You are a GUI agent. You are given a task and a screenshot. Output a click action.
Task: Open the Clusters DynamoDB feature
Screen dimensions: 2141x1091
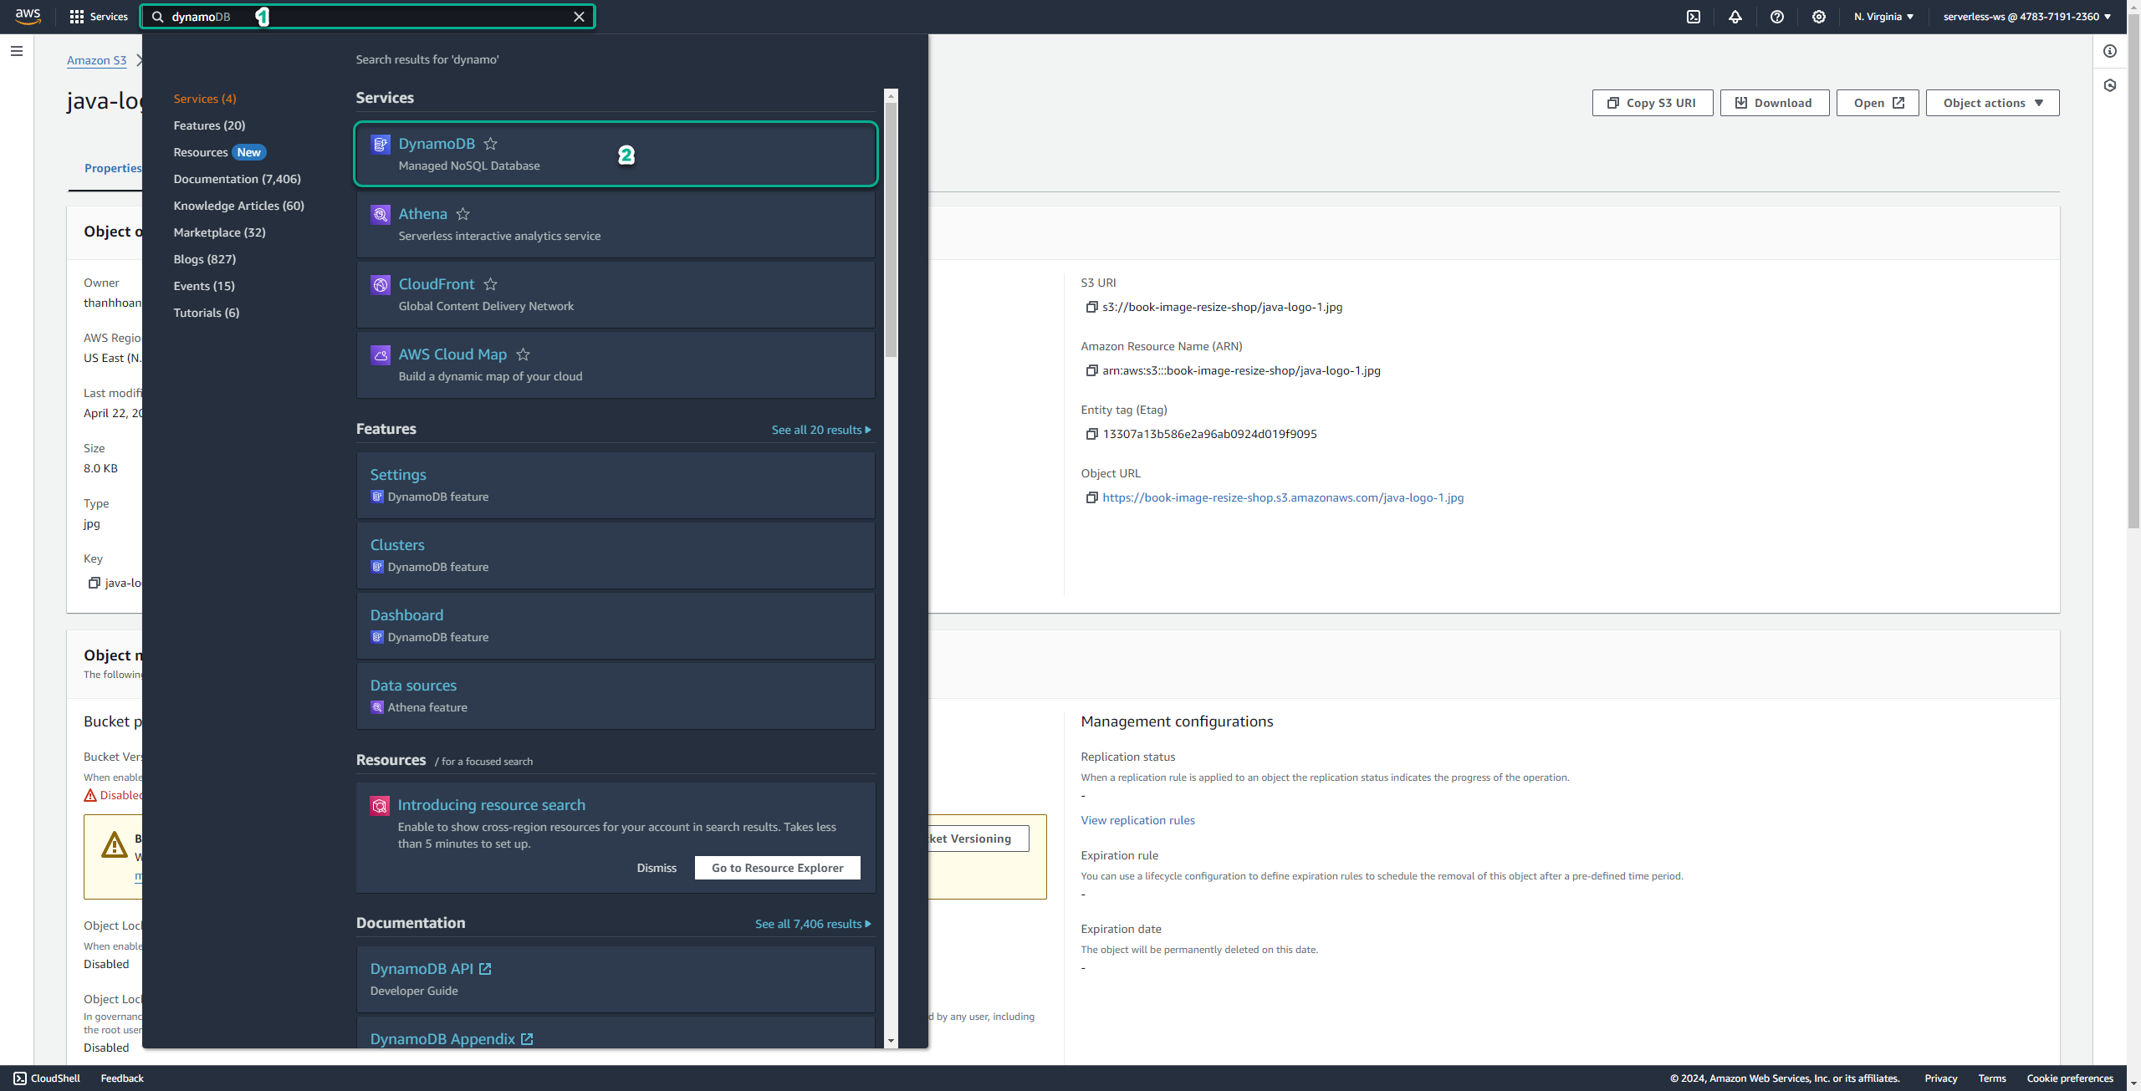click(616, 555)
